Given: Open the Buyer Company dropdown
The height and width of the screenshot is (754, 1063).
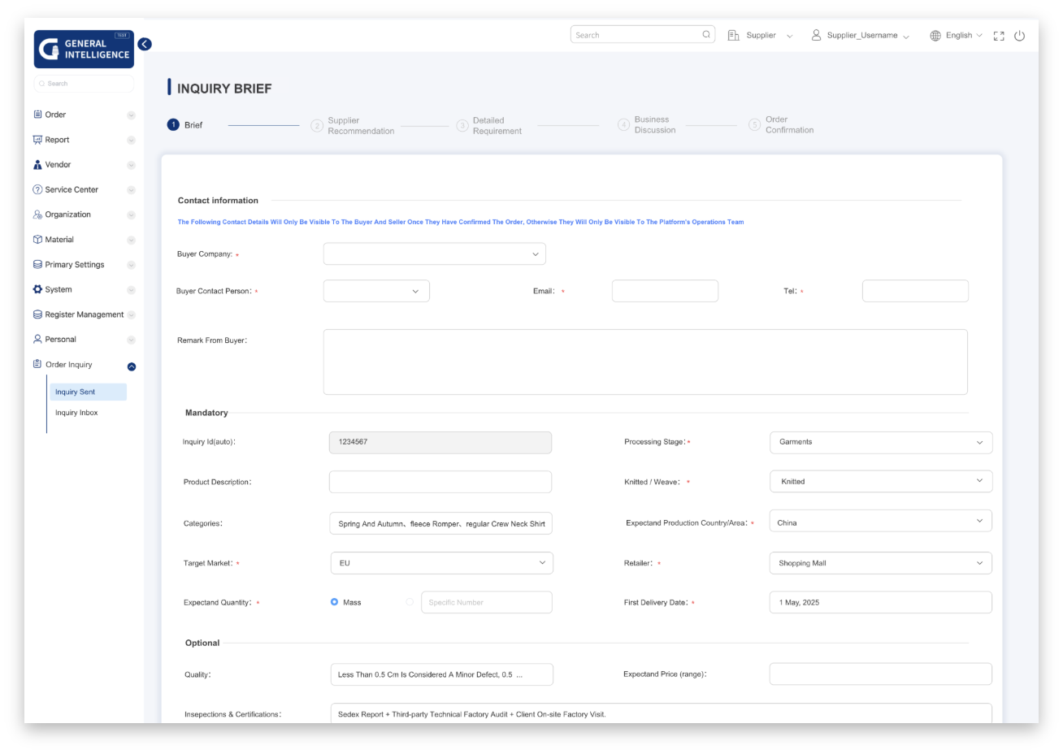Looking at the screenshot, I should [435, 253].
